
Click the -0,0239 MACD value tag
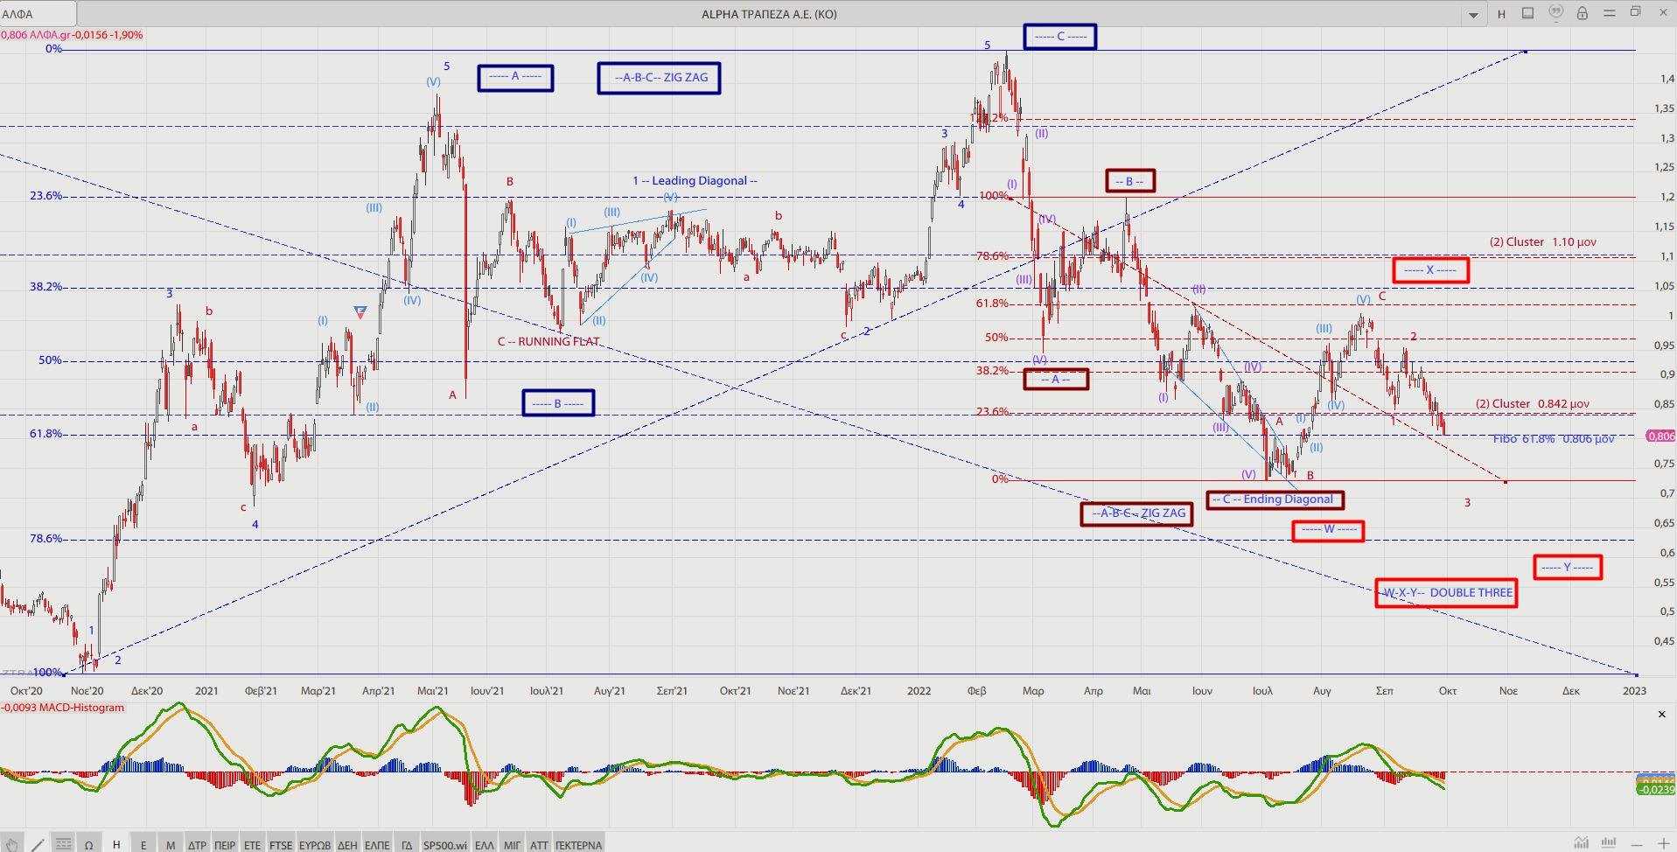pos(1656,790)
